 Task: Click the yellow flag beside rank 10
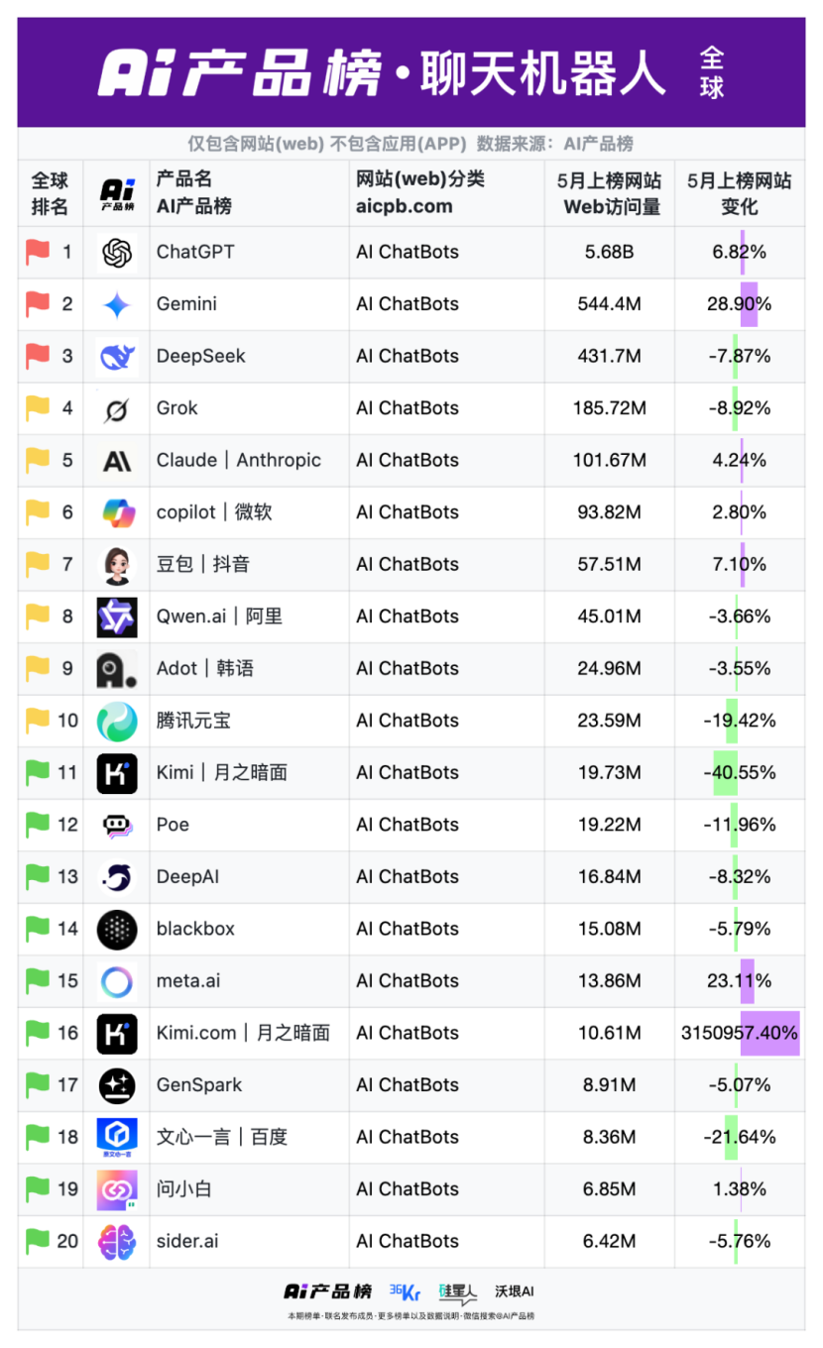[38, 721]
